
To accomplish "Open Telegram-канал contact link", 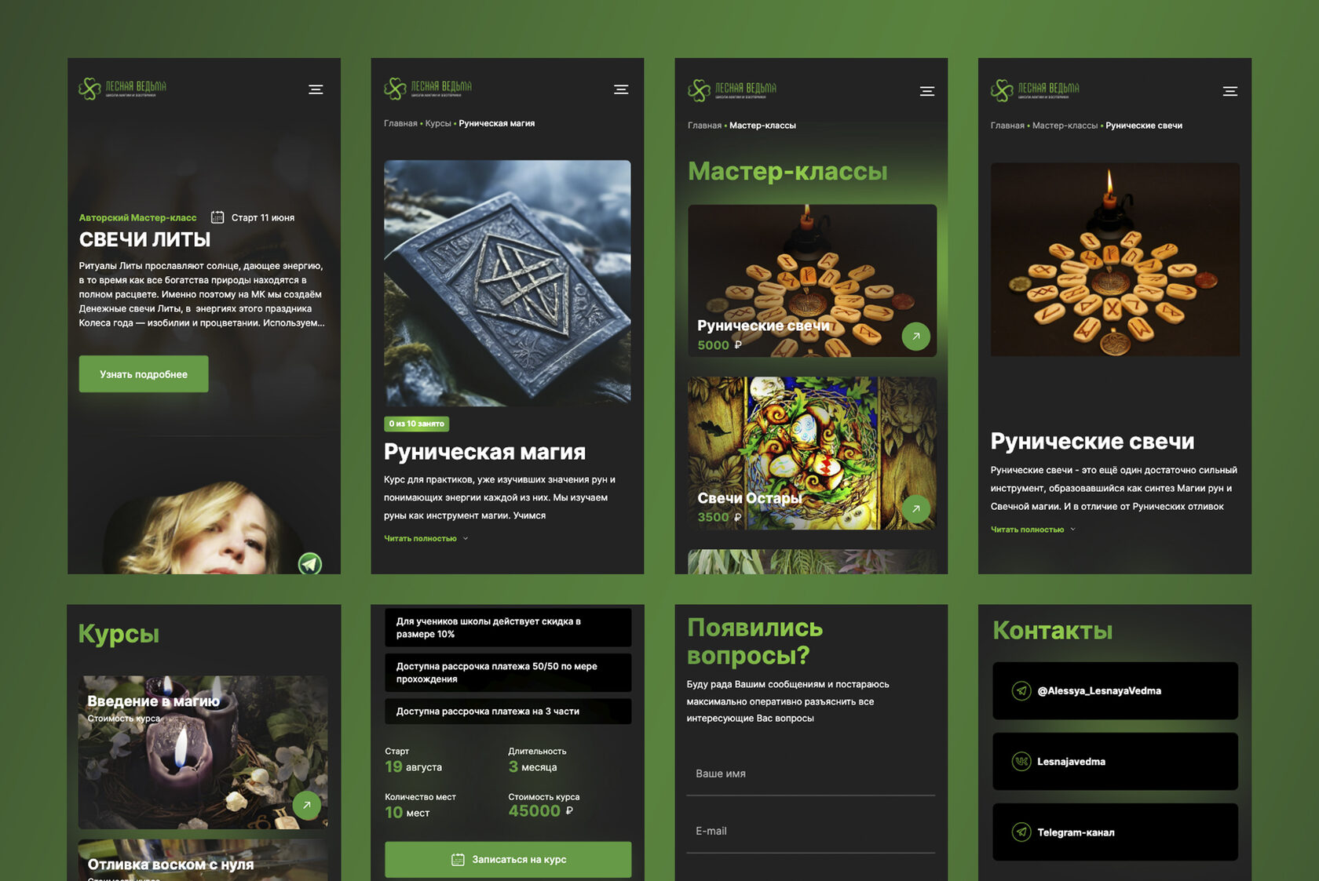I will [x=1115, y=832].
